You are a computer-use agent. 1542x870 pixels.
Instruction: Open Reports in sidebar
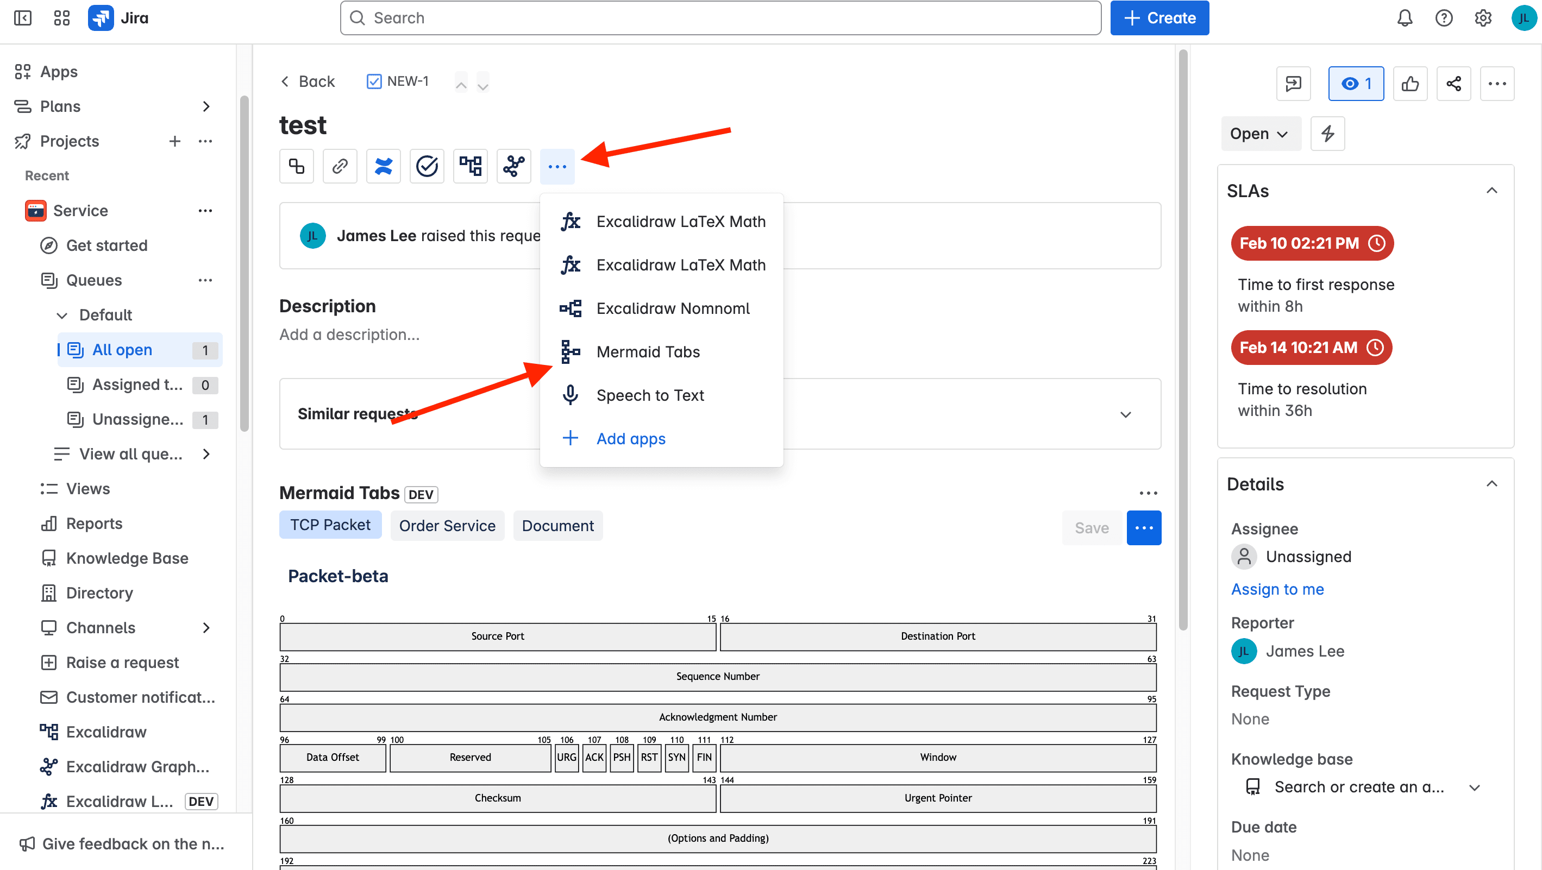(94, 524)
